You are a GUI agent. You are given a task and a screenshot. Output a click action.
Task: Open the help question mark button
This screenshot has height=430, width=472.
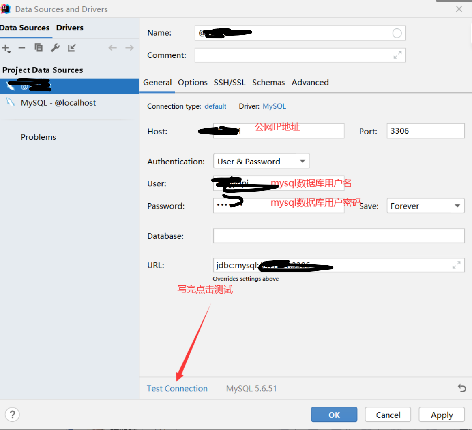pyautogui.click(x=13, y=414)
